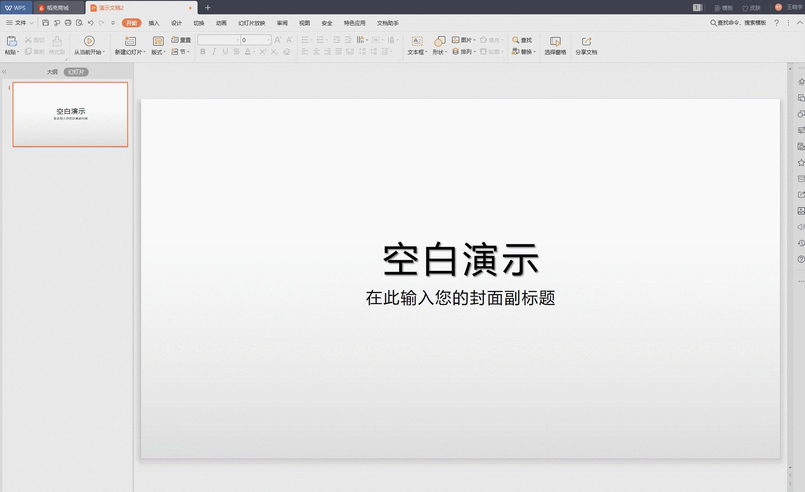
Task: Click the 新建幻灯片 new slide icon
Action: [130, 41]
